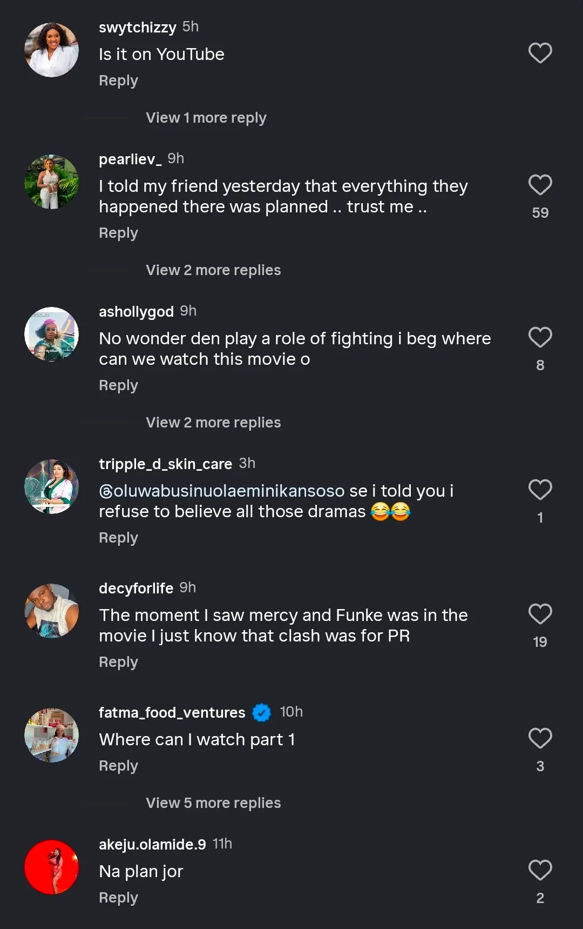Open pearliev_ username profile
Screen dimensions: 583x929
point(130,159)
